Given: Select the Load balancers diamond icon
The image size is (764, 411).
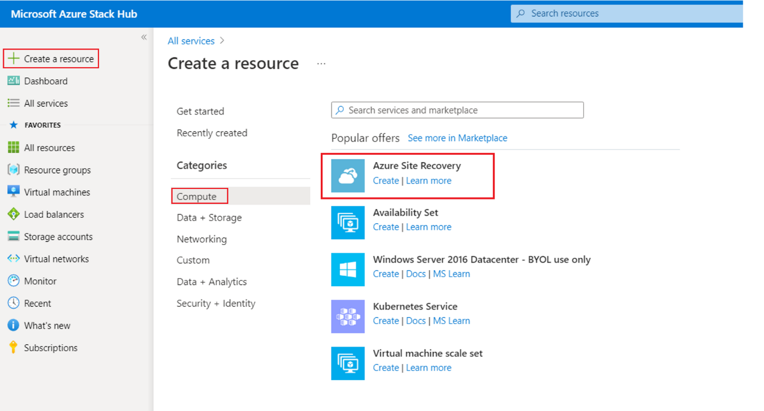Looking at the screenshot, I should tap(13, 215).
